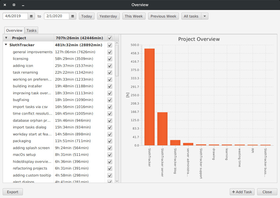
Task: Open the end date calendar picker
Action: click(72, 16)
